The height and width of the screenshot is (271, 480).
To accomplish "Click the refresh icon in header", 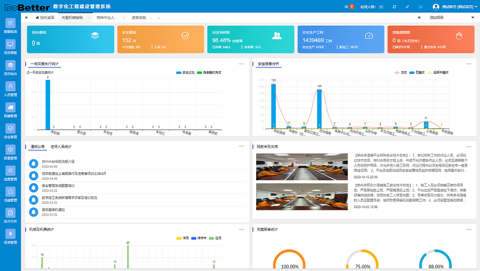I will pos(394,7).
